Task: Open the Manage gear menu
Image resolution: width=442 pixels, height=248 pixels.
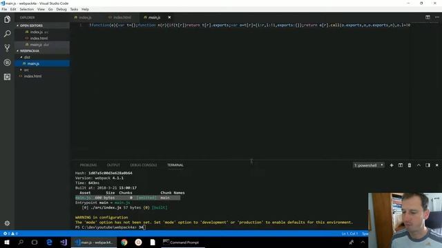Action: 7,223
